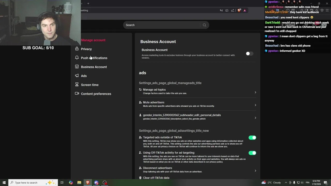Open gender_interim personal details chevron
This screenshot has width=331, height=186.
255,118
